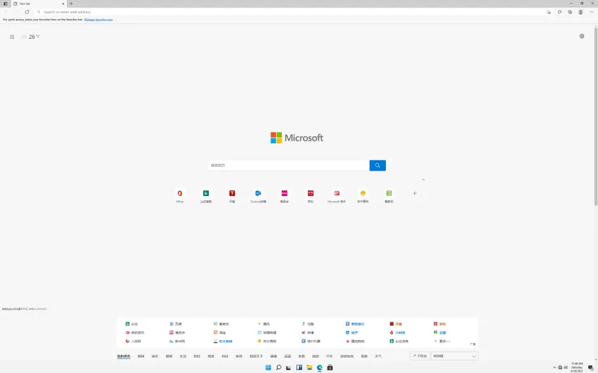Open the 26° weather widget
The height and width of the screenshot is (373, 598).
coord(30,37)
